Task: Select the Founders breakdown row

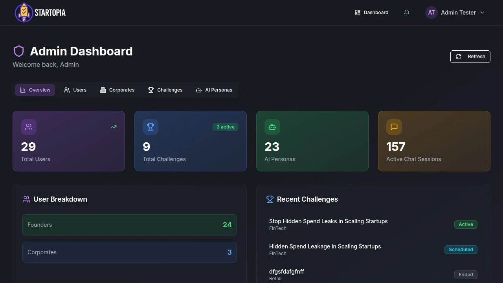Action: click(130, 225)
